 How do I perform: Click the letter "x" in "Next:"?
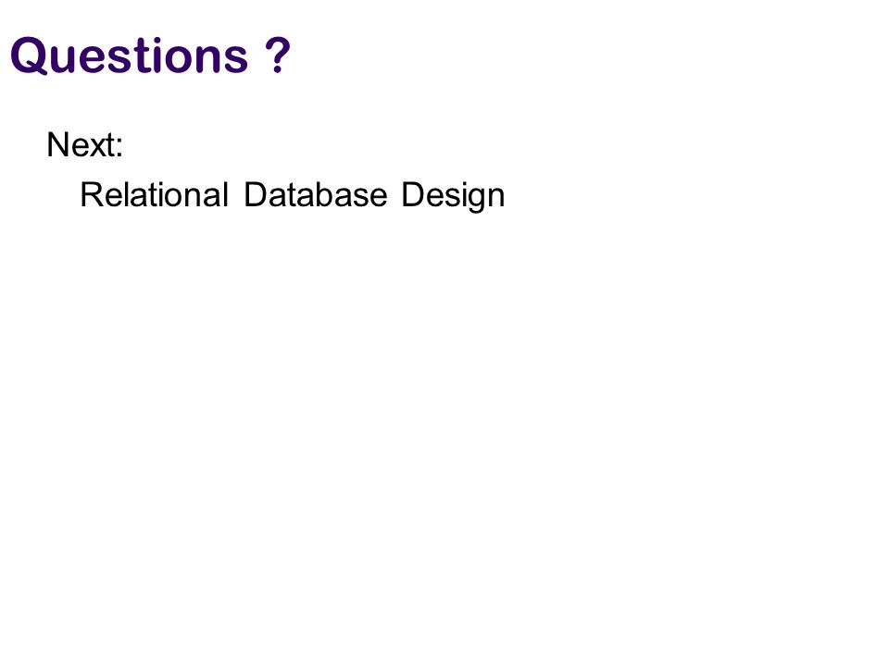pyautogui.click(x=95, y=148)
